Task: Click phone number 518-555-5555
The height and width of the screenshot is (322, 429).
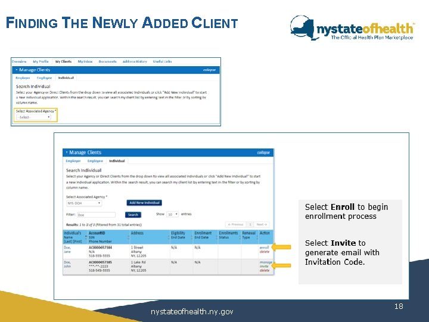Action: [100, 256]
